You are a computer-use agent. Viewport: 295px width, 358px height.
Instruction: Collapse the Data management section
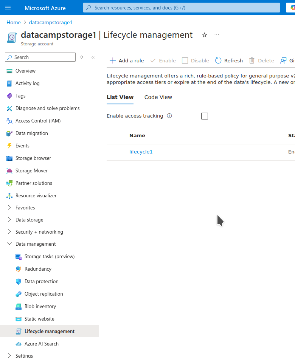click(x=9, y=244)
